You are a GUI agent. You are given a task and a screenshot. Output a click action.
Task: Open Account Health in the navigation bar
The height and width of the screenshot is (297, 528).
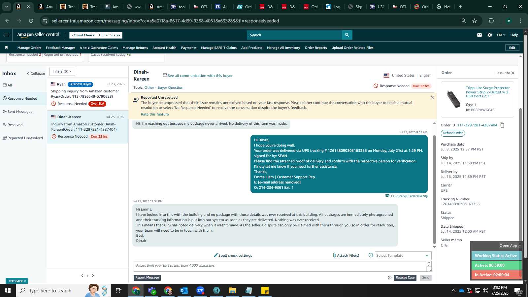[164, 48]
